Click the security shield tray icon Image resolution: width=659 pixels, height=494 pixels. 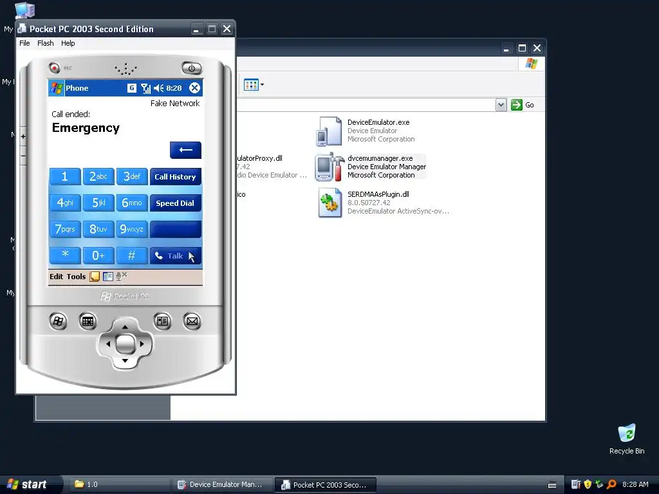pos(588,484)
